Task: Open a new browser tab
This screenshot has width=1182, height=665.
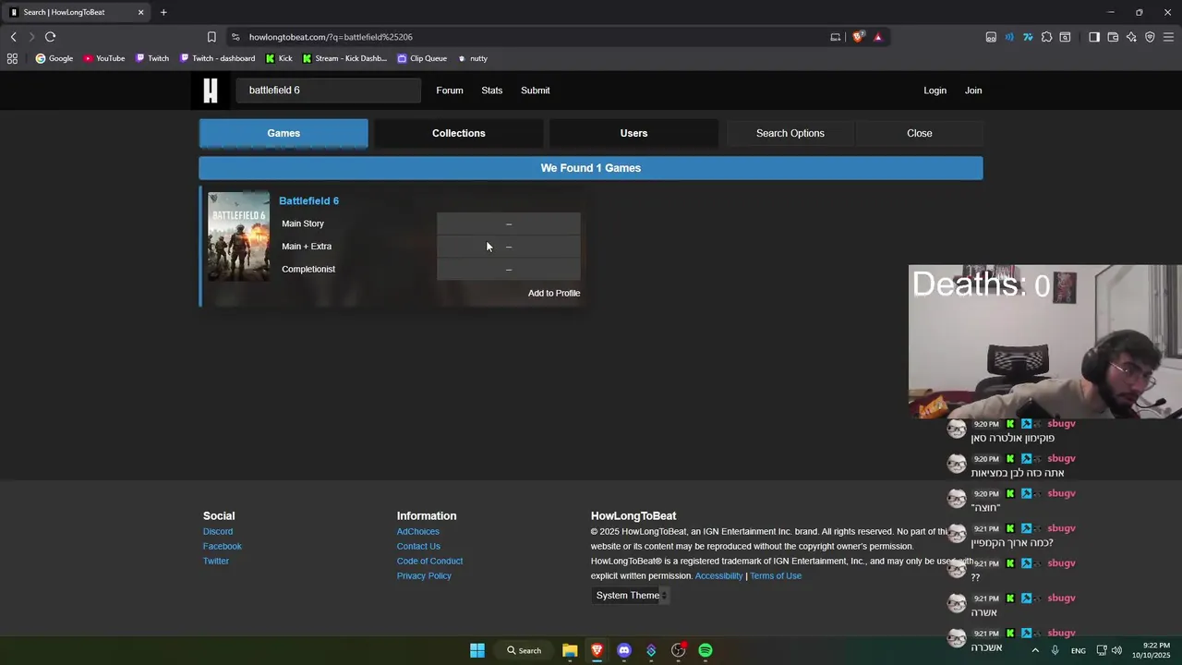Action: (x=163, y=12)
